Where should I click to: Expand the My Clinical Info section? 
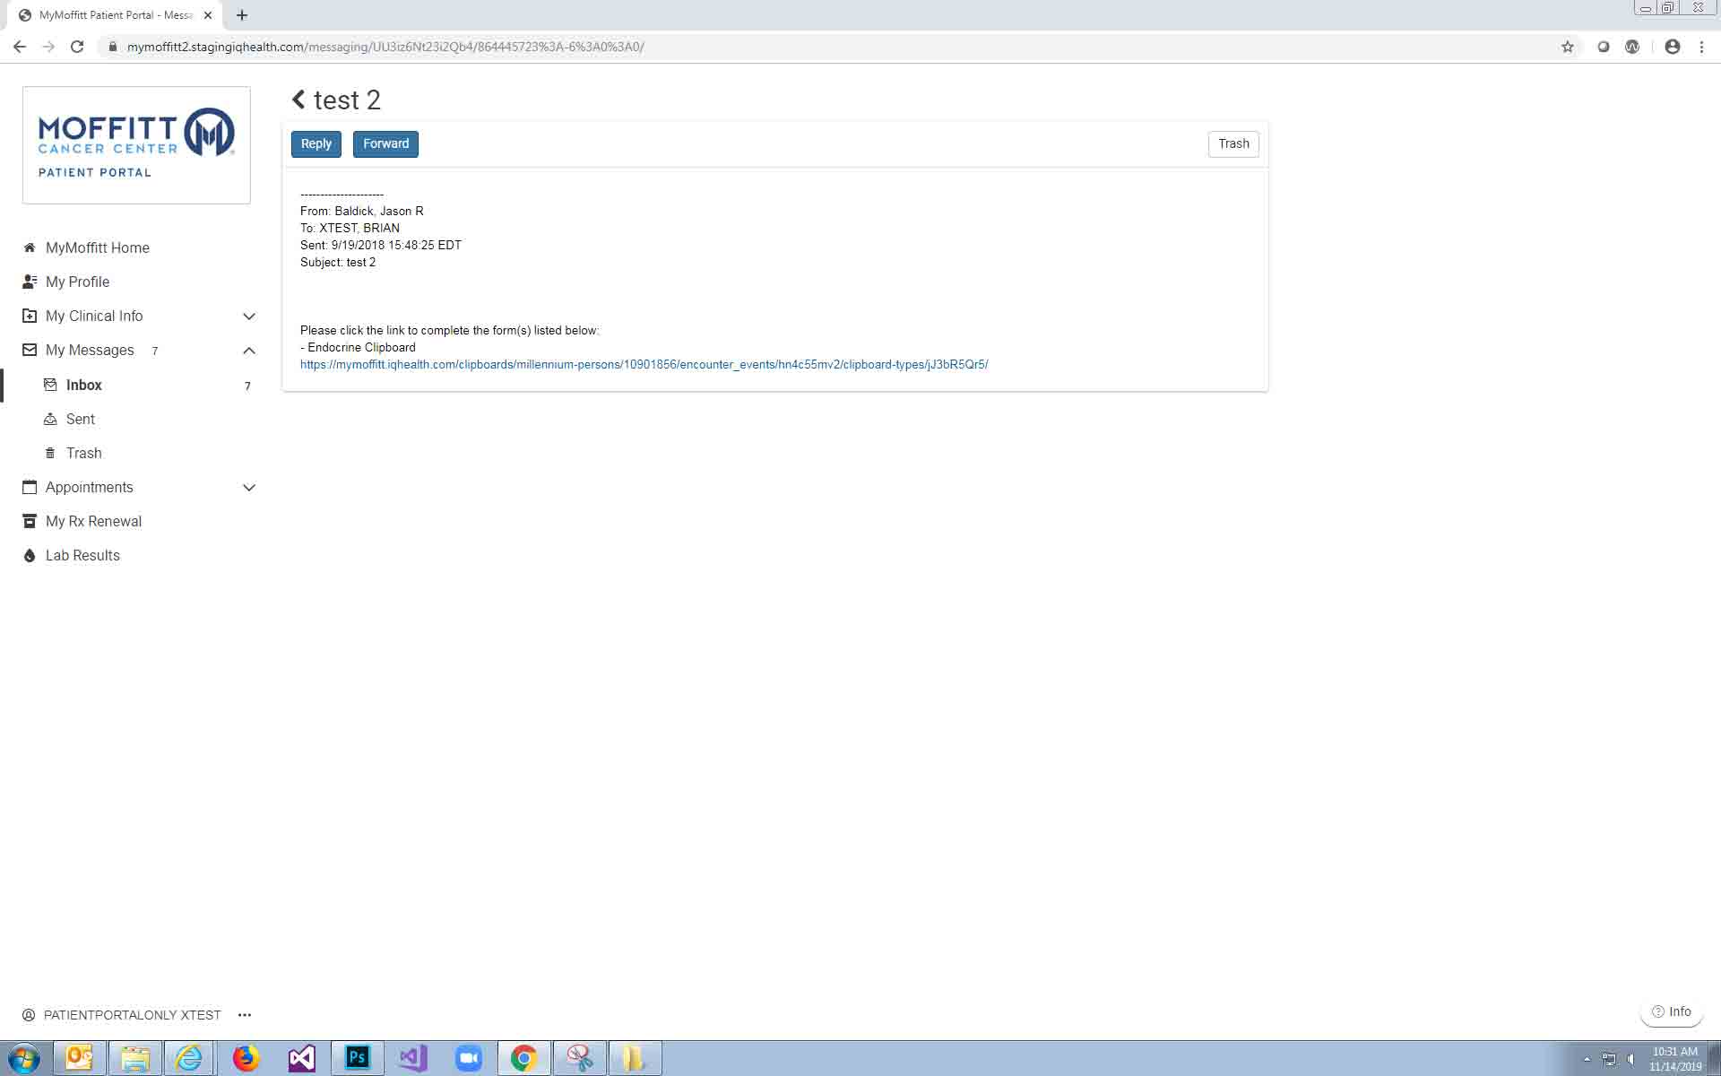(x=249, y=317)
